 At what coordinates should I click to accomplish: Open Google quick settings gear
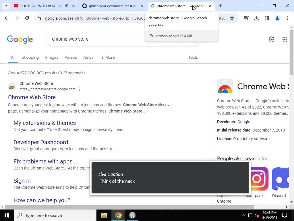pyautogui.click(x=272, y=39)
